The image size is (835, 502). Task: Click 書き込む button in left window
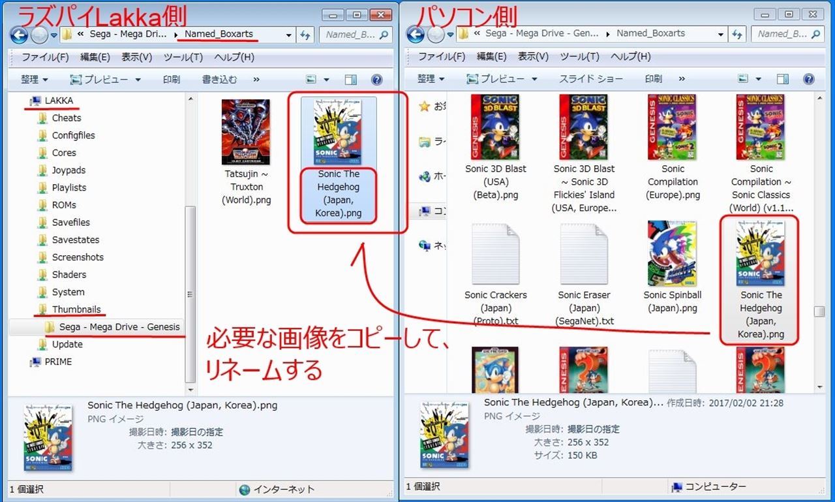pos(219,80)
